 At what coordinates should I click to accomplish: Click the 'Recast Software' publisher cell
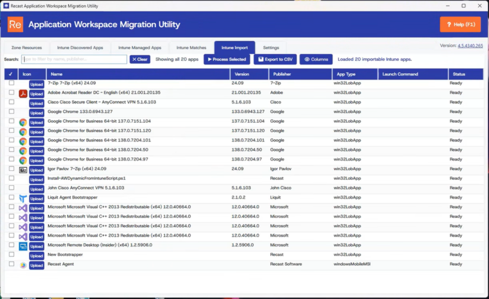coord(286,264)
